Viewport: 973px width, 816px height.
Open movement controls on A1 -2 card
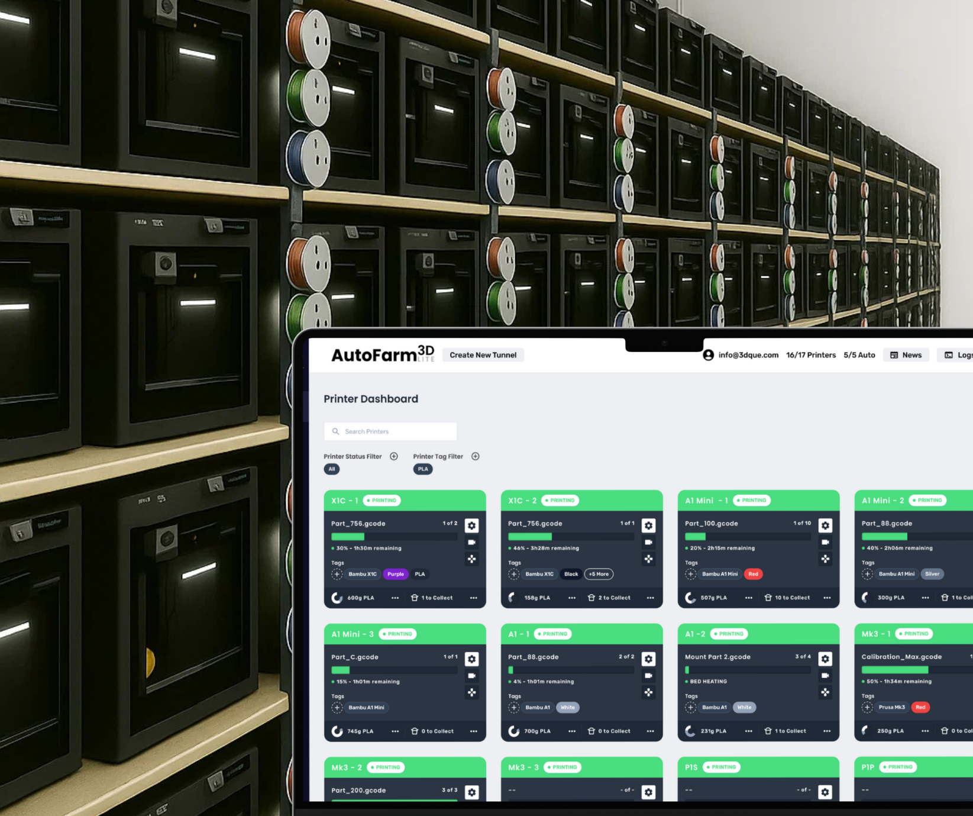point(825,692)
